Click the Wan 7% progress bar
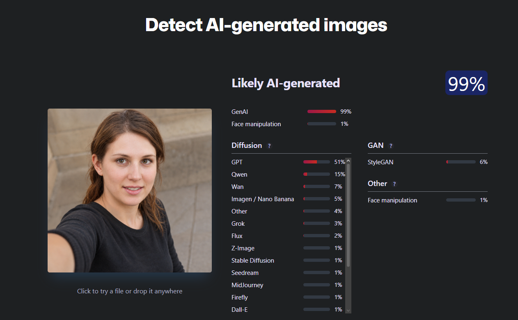The width and height of the screenshot is (518, 320). tap(316, 187)
